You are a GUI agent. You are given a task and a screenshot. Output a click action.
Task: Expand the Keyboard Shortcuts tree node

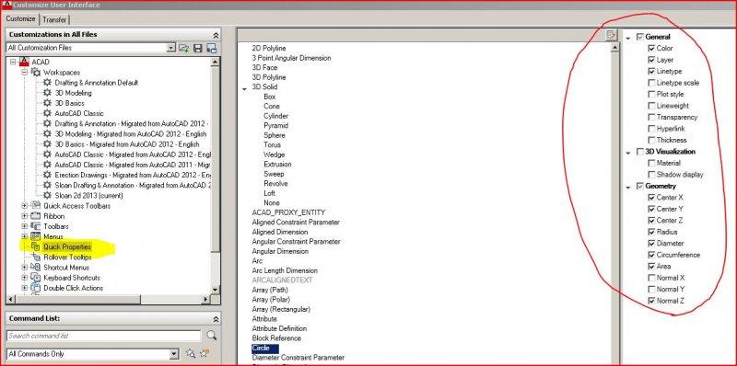(x=25, y=278)
